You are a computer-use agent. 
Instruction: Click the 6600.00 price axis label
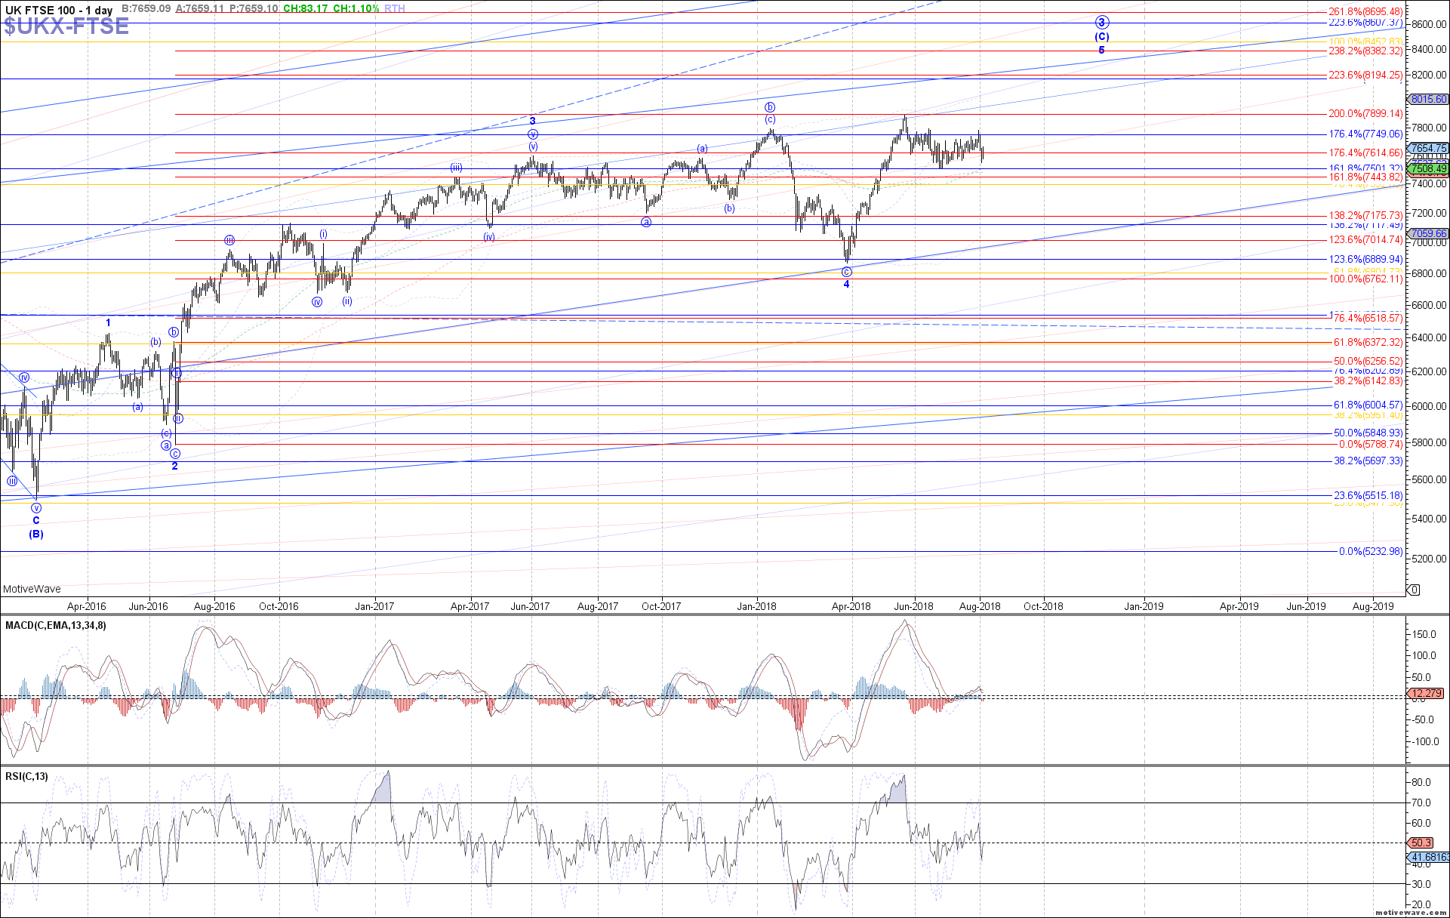(x=1429, y=306)
